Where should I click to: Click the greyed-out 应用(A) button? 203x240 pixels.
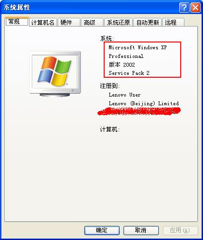click(180, 230)
